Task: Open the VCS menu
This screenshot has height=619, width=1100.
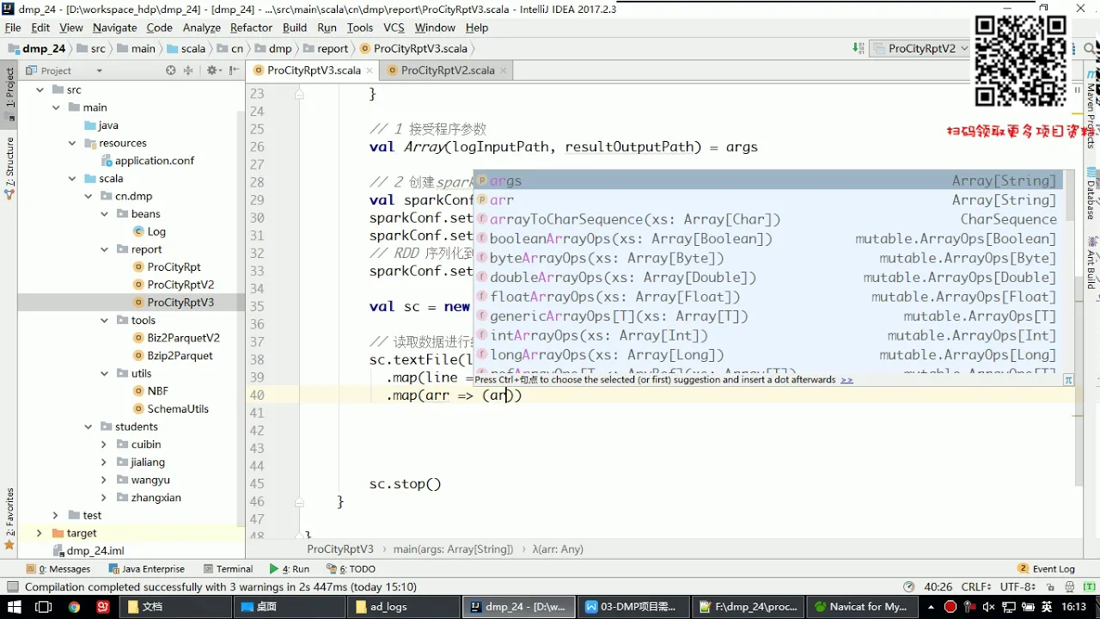Action: coord(394,28)
